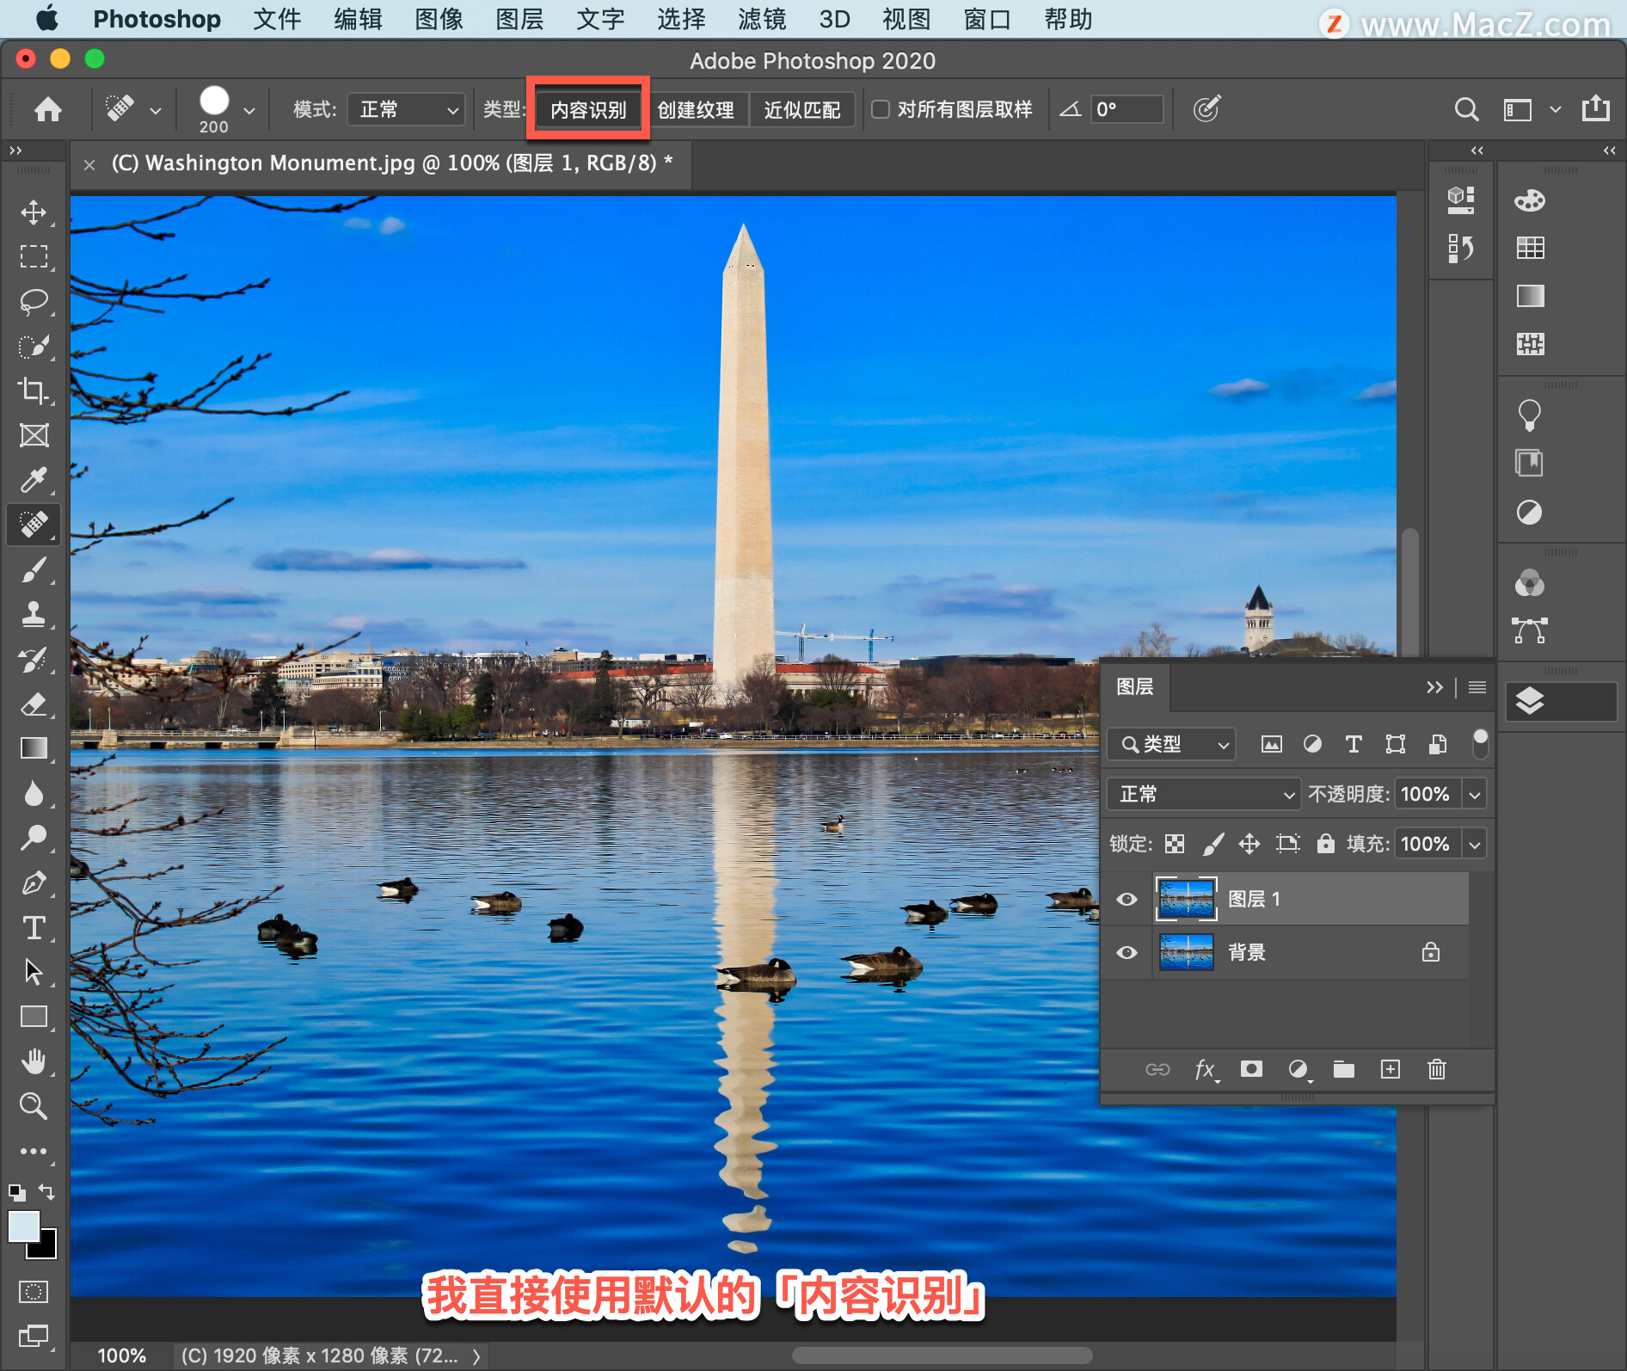
Task: Select the Spot Healing Brush tool
Action: (34, 525)
